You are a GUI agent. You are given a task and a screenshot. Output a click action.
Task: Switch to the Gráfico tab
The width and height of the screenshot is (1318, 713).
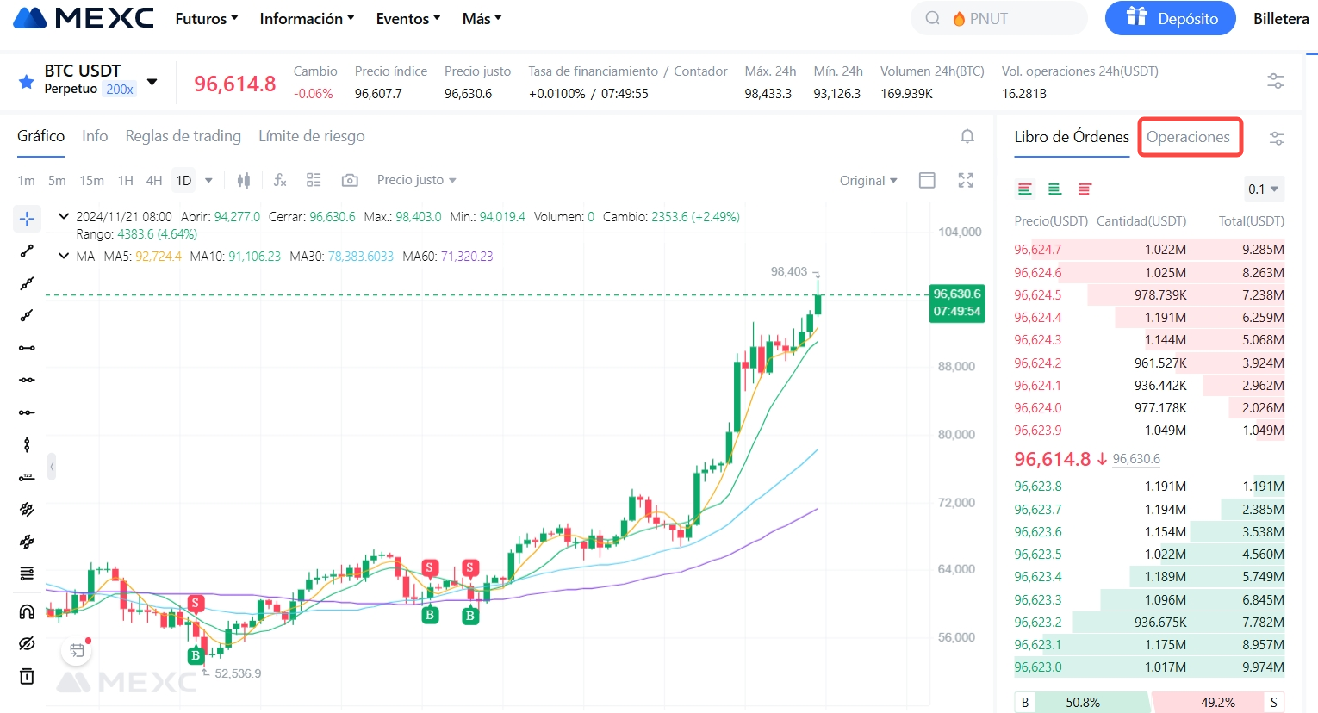[40, 136]
